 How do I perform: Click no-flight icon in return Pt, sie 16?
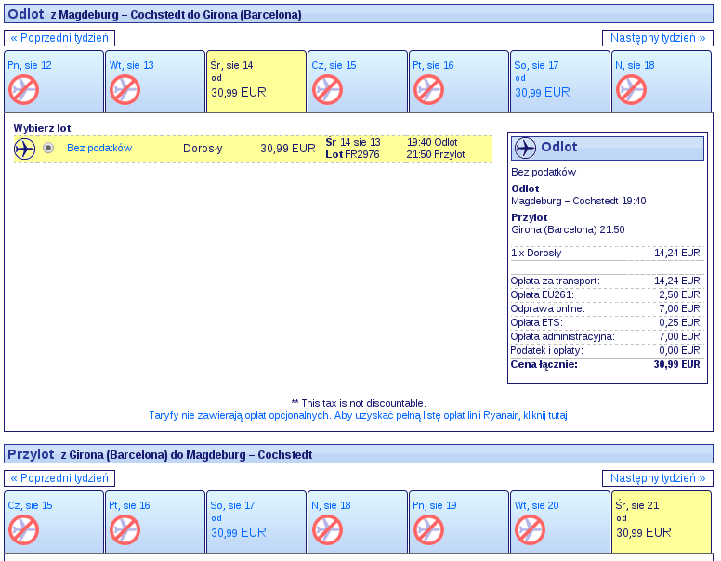point(125,529)
